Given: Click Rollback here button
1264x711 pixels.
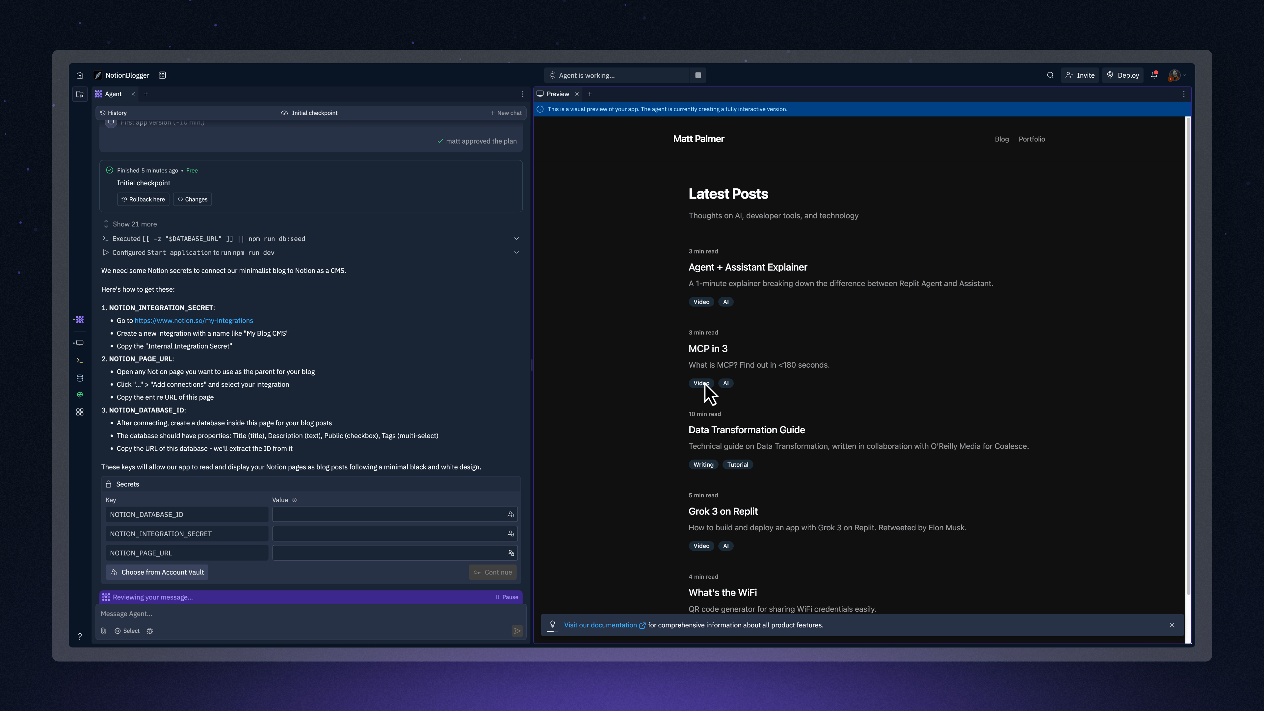Looking at the screenshot, I should click(143, 199).
